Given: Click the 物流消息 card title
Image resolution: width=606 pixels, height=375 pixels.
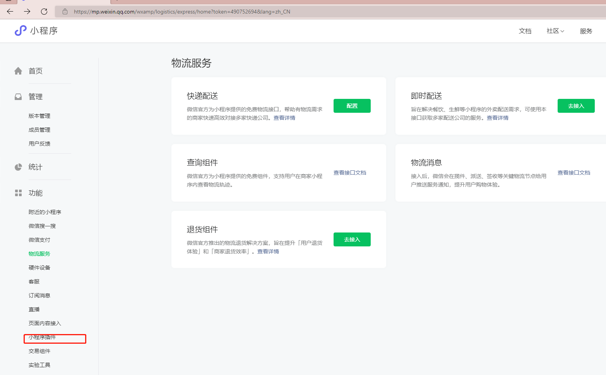Looking at the screenshot, I should coord(426,163).
